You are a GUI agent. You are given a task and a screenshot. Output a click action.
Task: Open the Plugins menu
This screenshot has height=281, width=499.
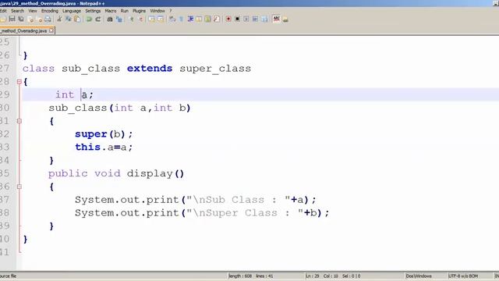coord(139,11)
